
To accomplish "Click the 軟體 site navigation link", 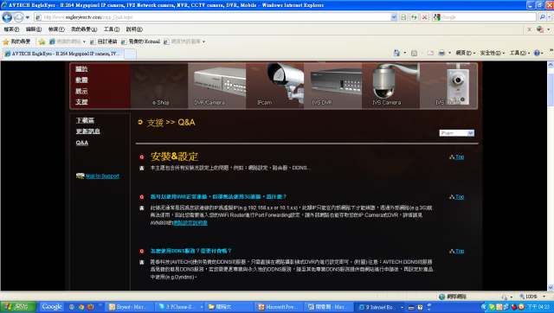I will 81,80.
